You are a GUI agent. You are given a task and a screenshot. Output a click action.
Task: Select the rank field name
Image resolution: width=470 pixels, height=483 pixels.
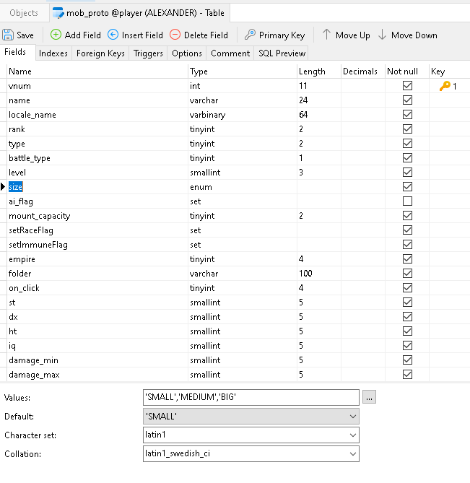click(x=17, y=129)
